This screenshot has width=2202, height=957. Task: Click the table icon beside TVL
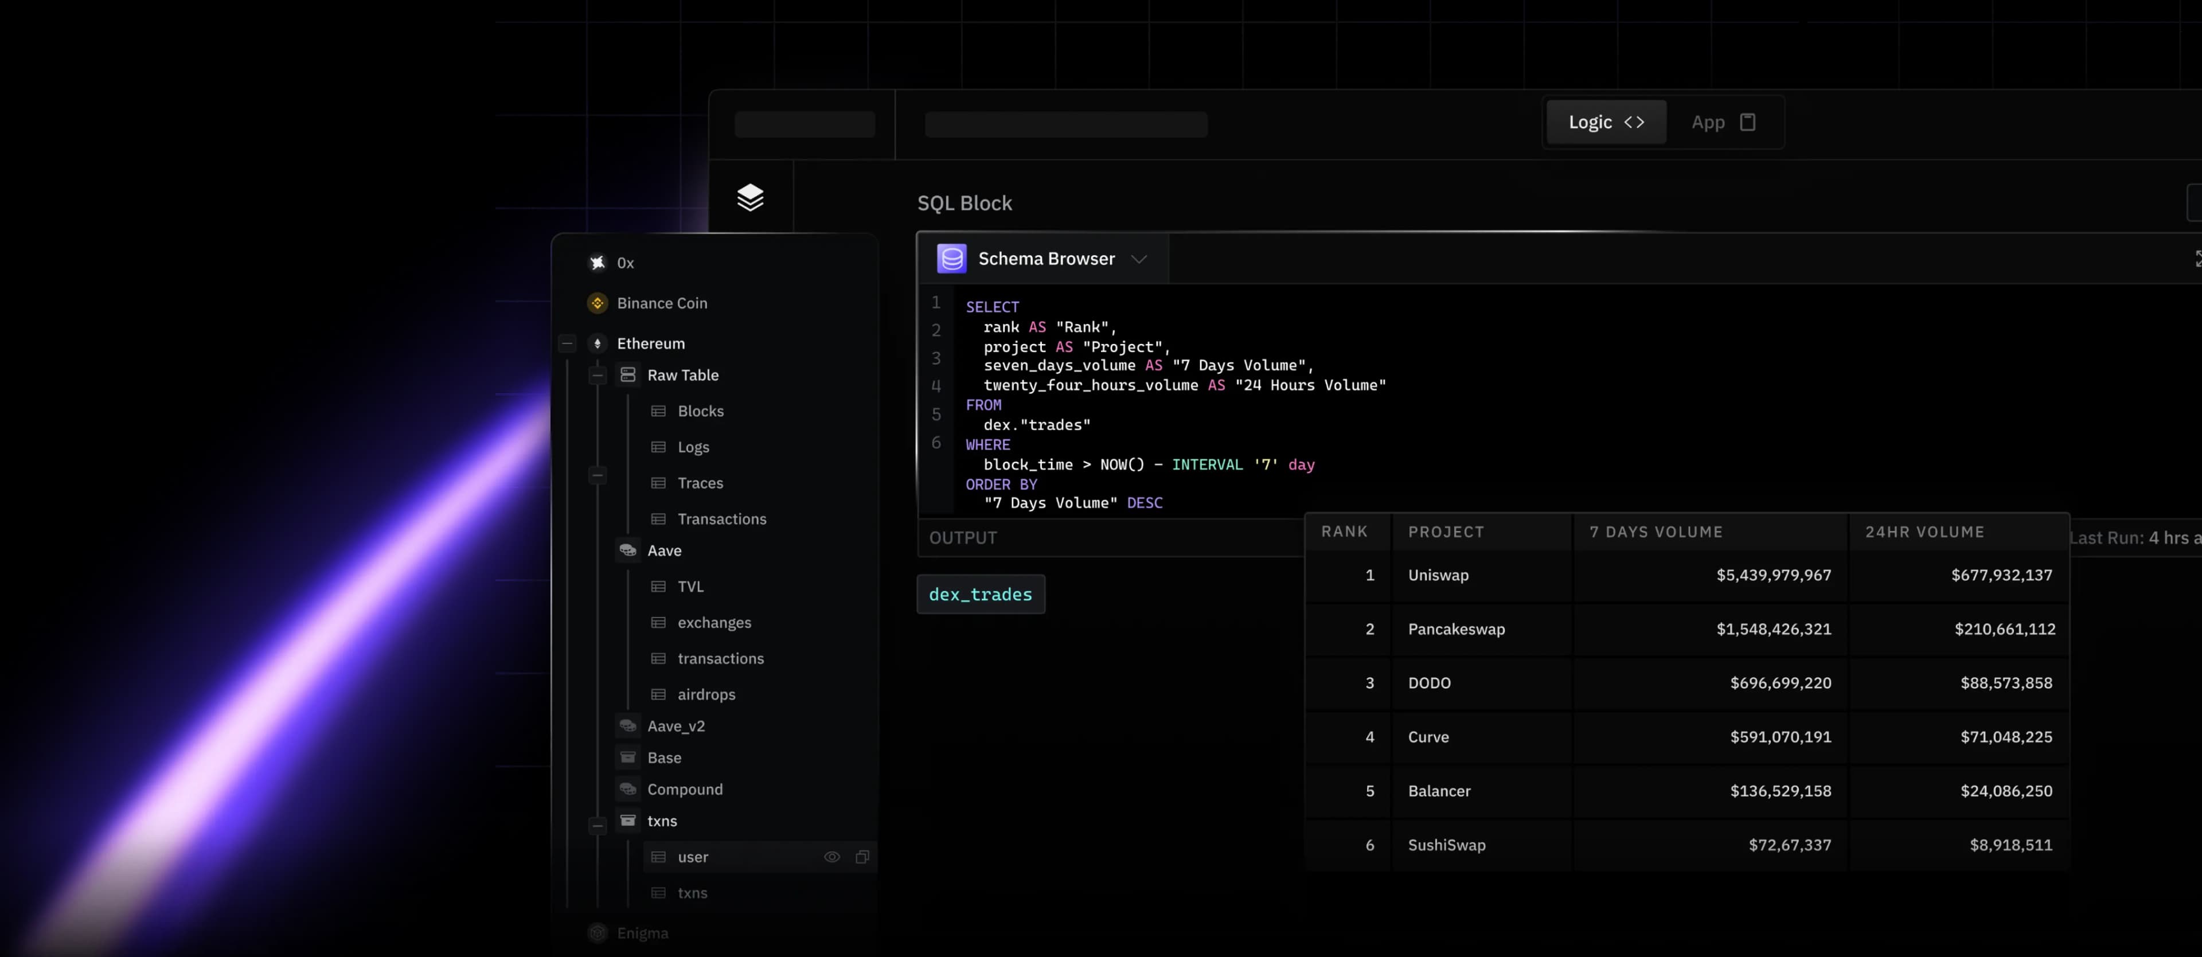(658, 586)
